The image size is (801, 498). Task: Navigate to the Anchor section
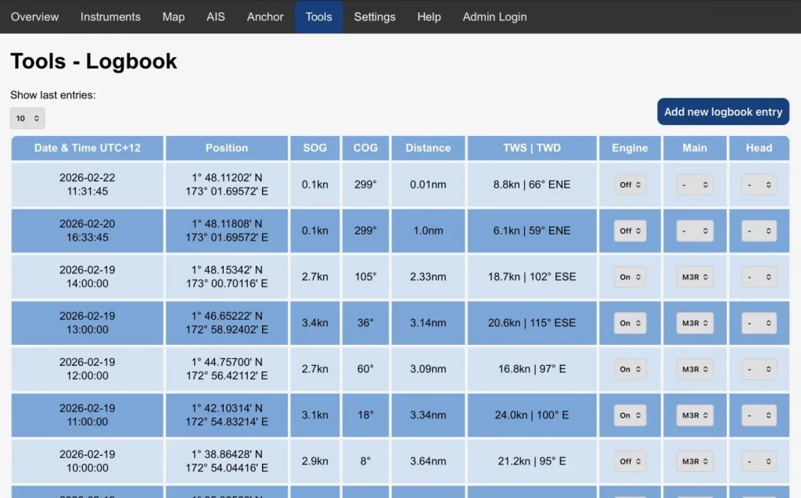(x=265, y=16)
